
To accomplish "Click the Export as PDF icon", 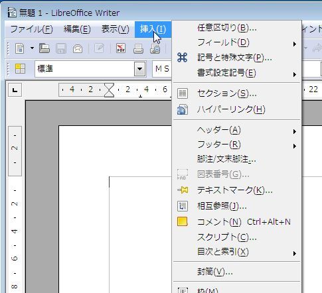I will click(121, 48).
